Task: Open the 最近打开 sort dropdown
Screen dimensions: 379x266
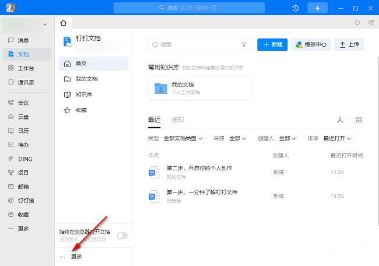Action: point(341,138)
